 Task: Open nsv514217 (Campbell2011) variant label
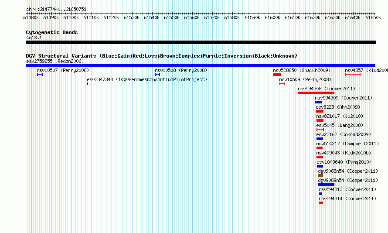[347, 144]
